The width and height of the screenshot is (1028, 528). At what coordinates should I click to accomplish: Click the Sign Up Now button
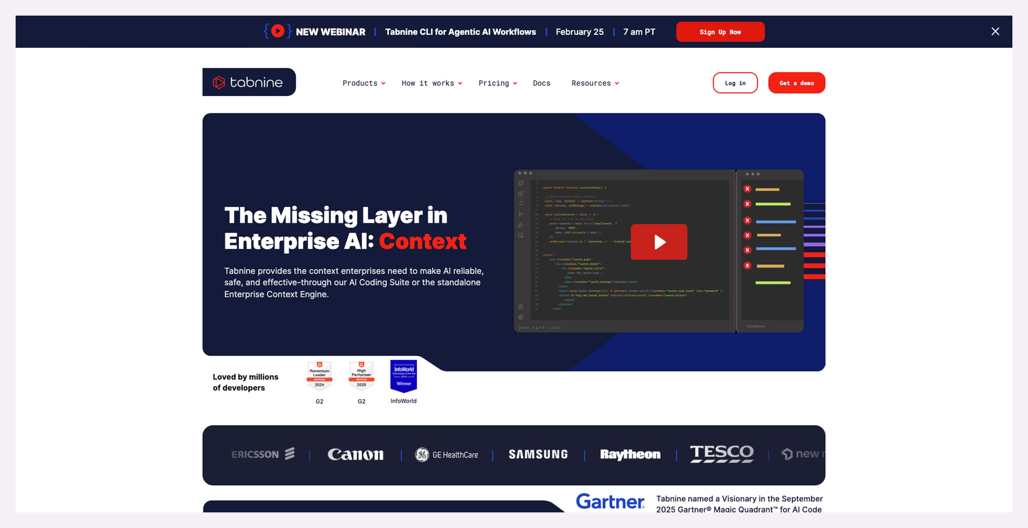point(720,32)
